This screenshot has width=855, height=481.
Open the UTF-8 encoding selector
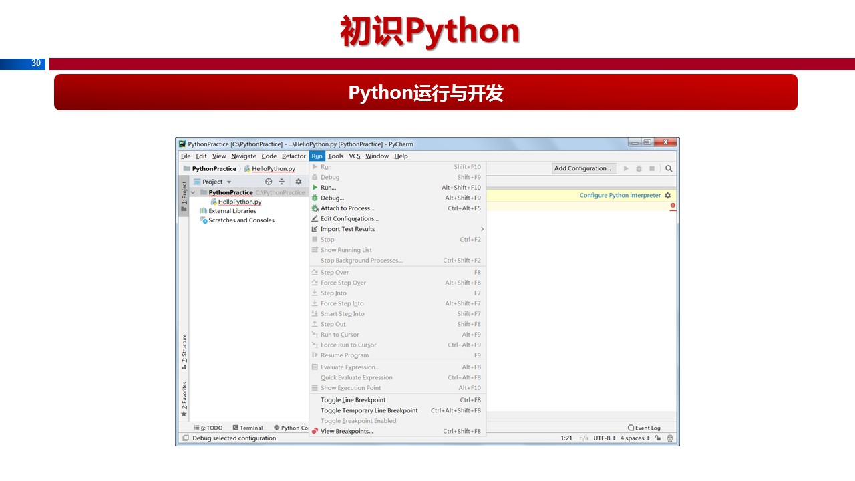pyautogui.click(x=604, y=438)
